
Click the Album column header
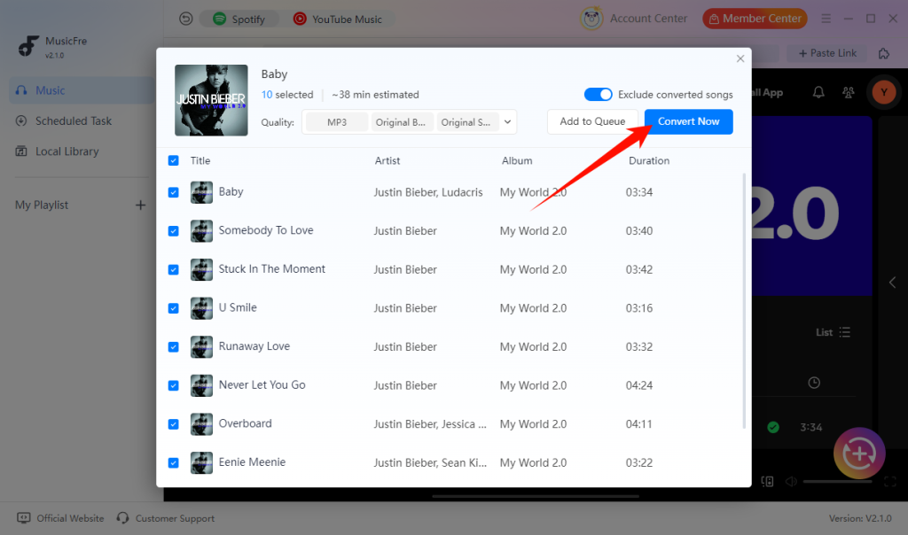point(517,161)
